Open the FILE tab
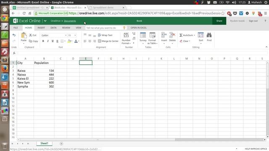269x151 pixels. coord(16,28)
